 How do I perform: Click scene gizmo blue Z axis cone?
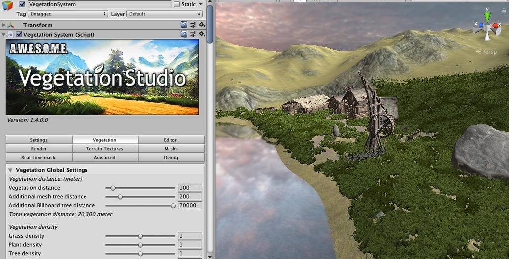click(481, 25)
